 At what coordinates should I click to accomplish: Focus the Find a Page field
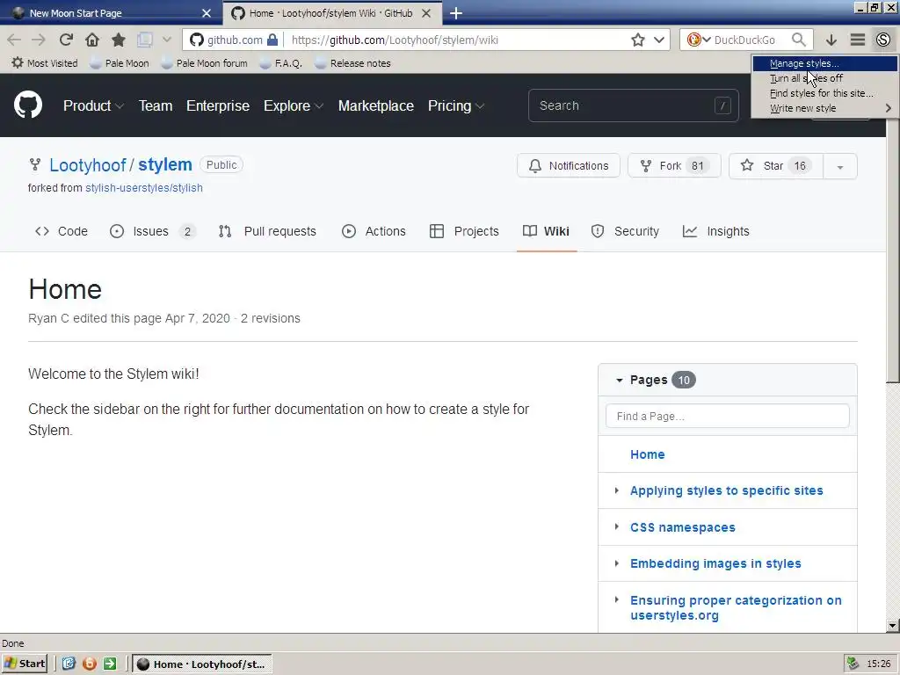tap(727, 416)
